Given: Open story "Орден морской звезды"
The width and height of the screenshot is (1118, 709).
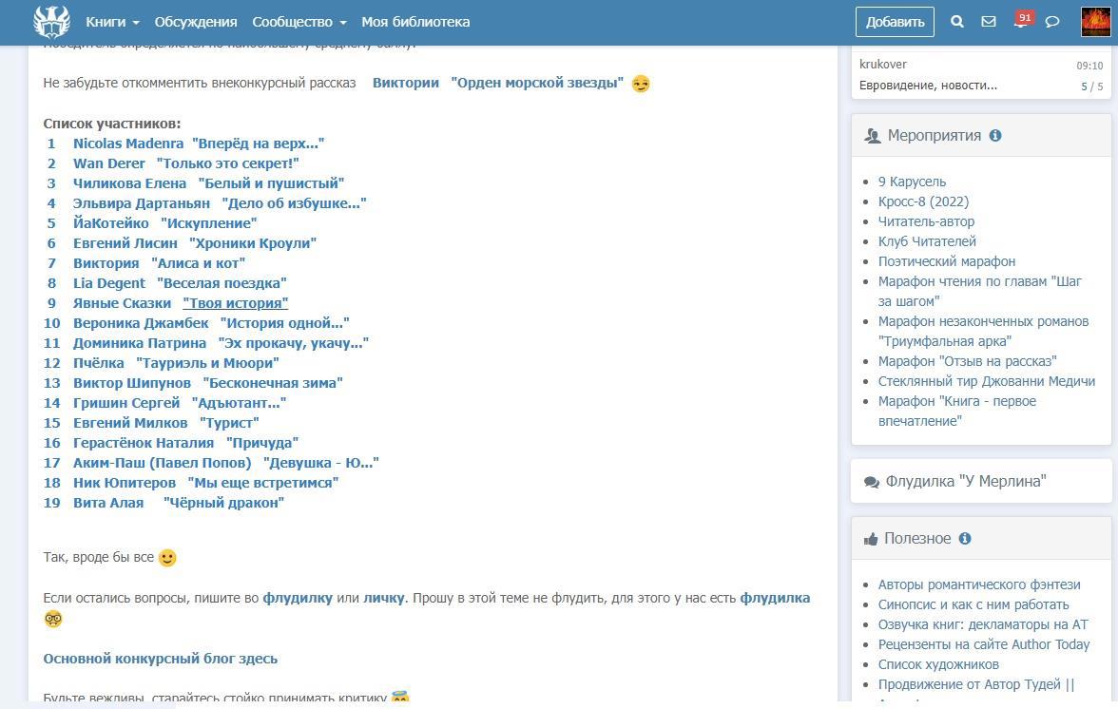Looking at the screenshot, I should pyautogui.click(x=537, y=83).
